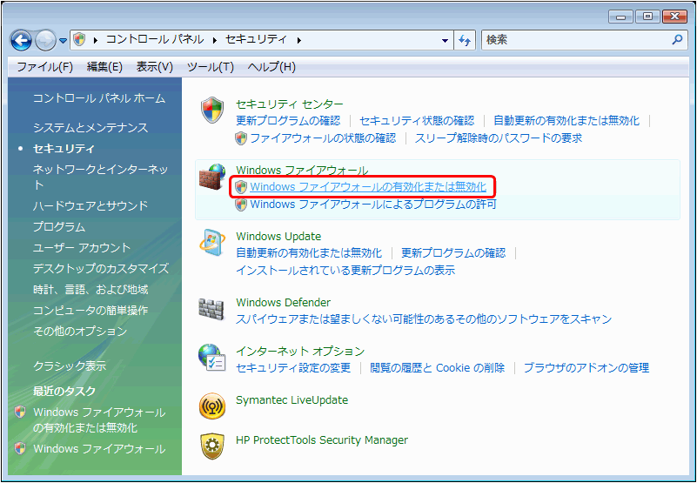Open the address bar history dropdown arrow
The height and width of the screenshot is (483, 697).
pyautogui.click(x=445, y=41)
